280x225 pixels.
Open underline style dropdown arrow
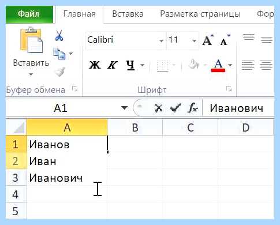(143, 65)
